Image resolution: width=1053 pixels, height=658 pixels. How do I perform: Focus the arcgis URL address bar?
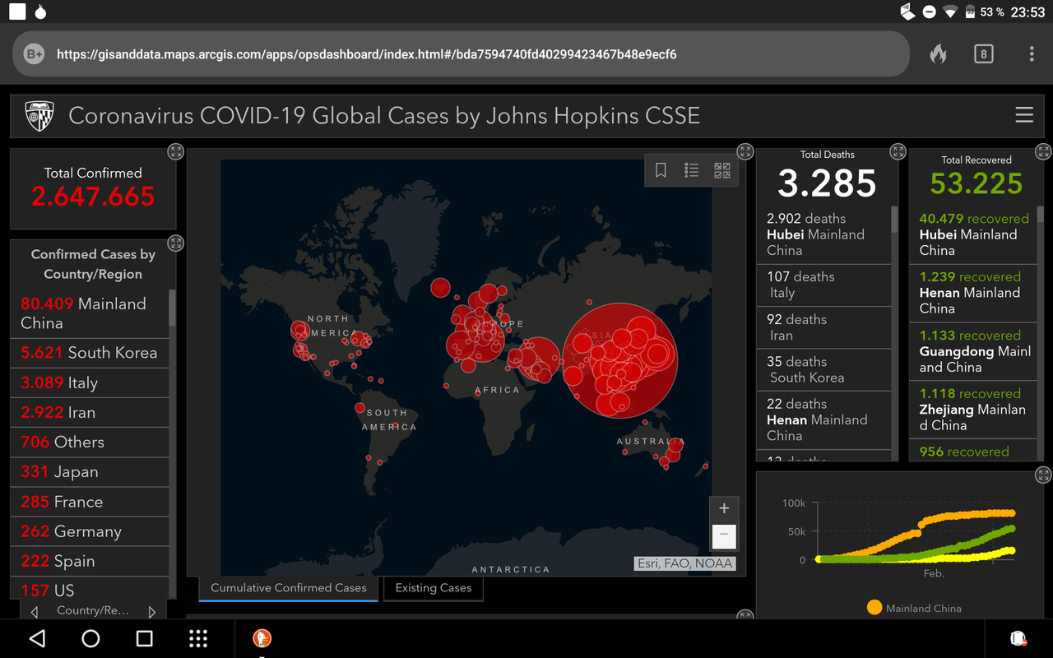pyautogui.click(x=461, y=54)
